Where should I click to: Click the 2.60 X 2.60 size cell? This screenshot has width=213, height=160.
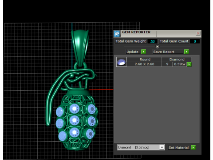point(145,64)
